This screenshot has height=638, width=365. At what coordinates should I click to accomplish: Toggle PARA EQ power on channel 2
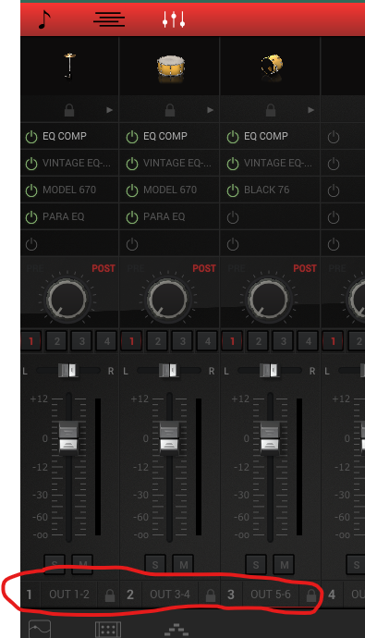(x=132, y=217)
